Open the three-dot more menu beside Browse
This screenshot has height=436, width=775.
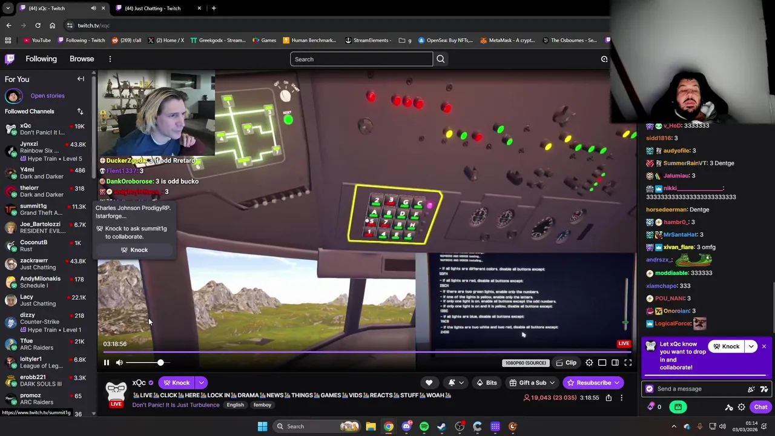coord(110,59)
